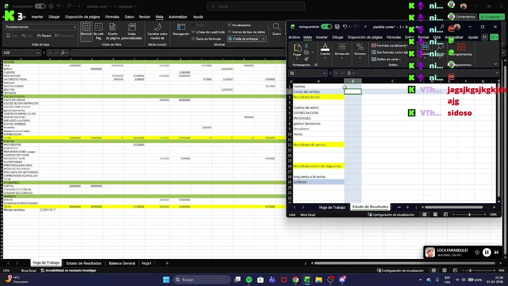
Task: Open Automatizar tab in back window
Action: [178, 17]
